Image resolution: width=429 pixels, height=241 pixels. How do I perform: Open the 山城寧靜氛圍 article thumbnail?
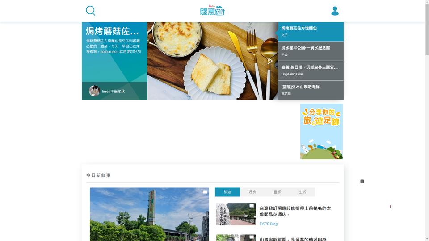[x=236, y=238]
